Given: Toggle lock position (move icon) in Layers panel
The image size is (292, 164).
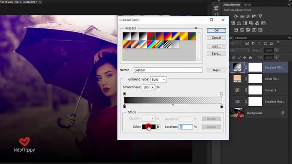Looking at the screenshot, I should [245, 58].
